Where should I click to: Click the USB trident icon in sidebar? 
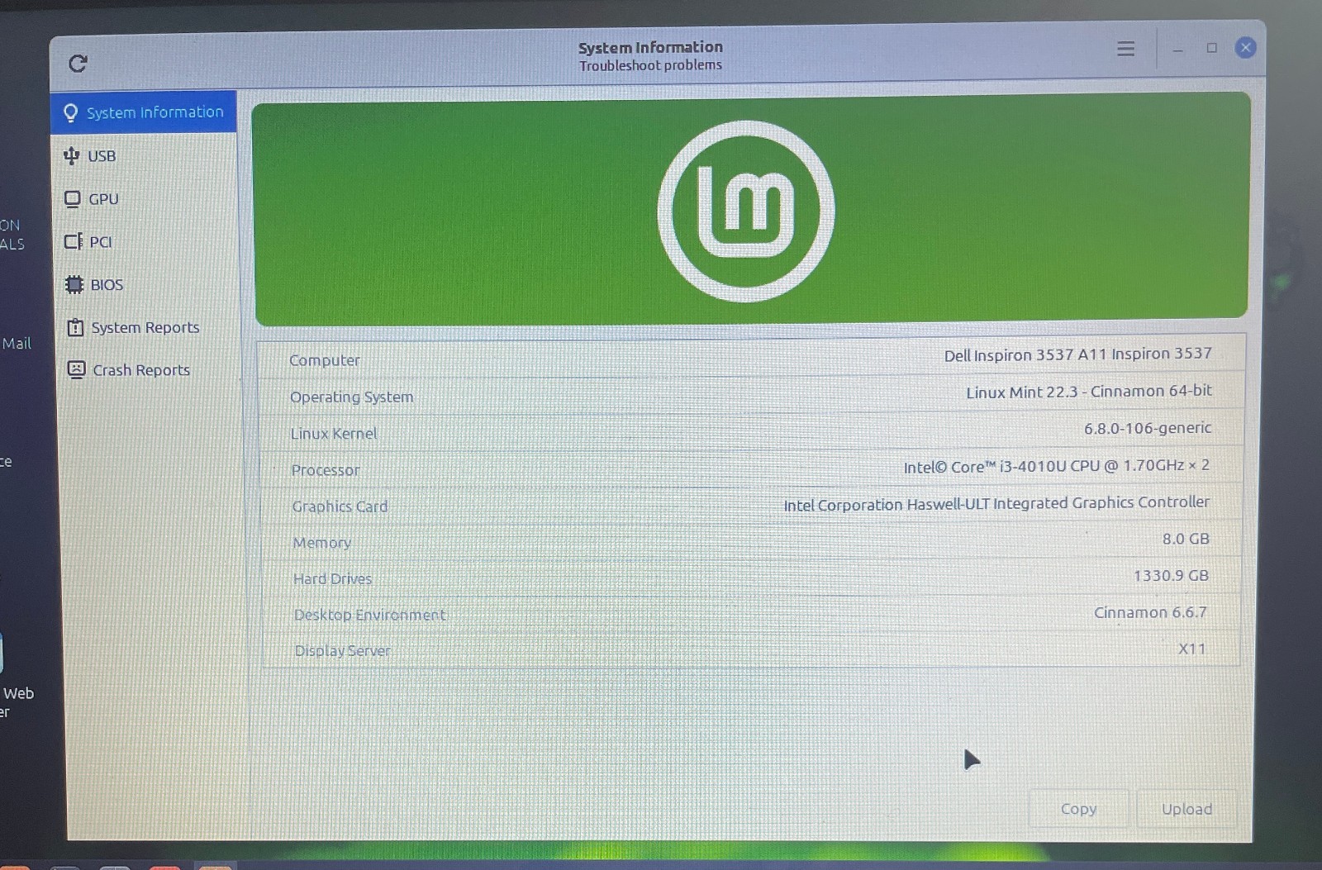[x=72, y=155]
